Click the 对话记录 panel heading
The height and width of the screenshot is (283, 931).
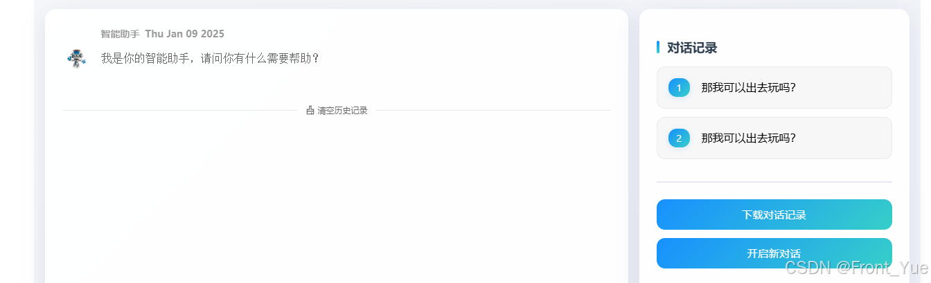691,48
